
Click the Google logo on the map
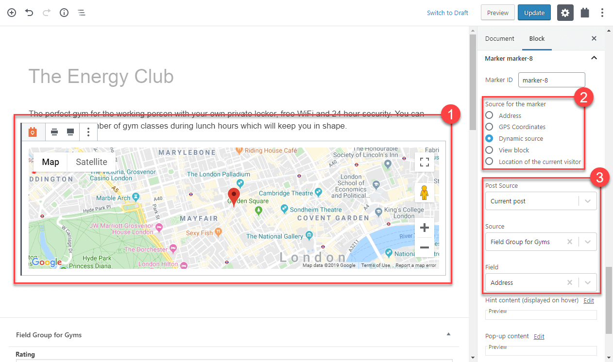point(47,263)
